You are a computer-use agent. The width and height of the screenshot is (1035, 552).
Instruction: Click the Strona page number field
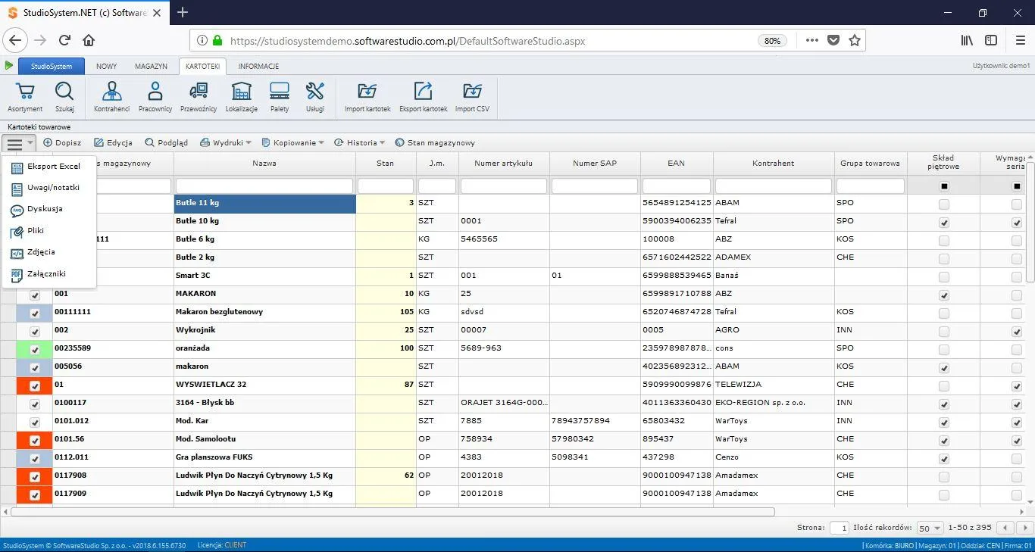(x=839, y=528)
